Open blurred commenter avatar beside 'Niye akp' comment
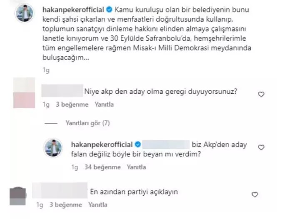284x219 pixels. pyautogui.click(x=24, y=93)
